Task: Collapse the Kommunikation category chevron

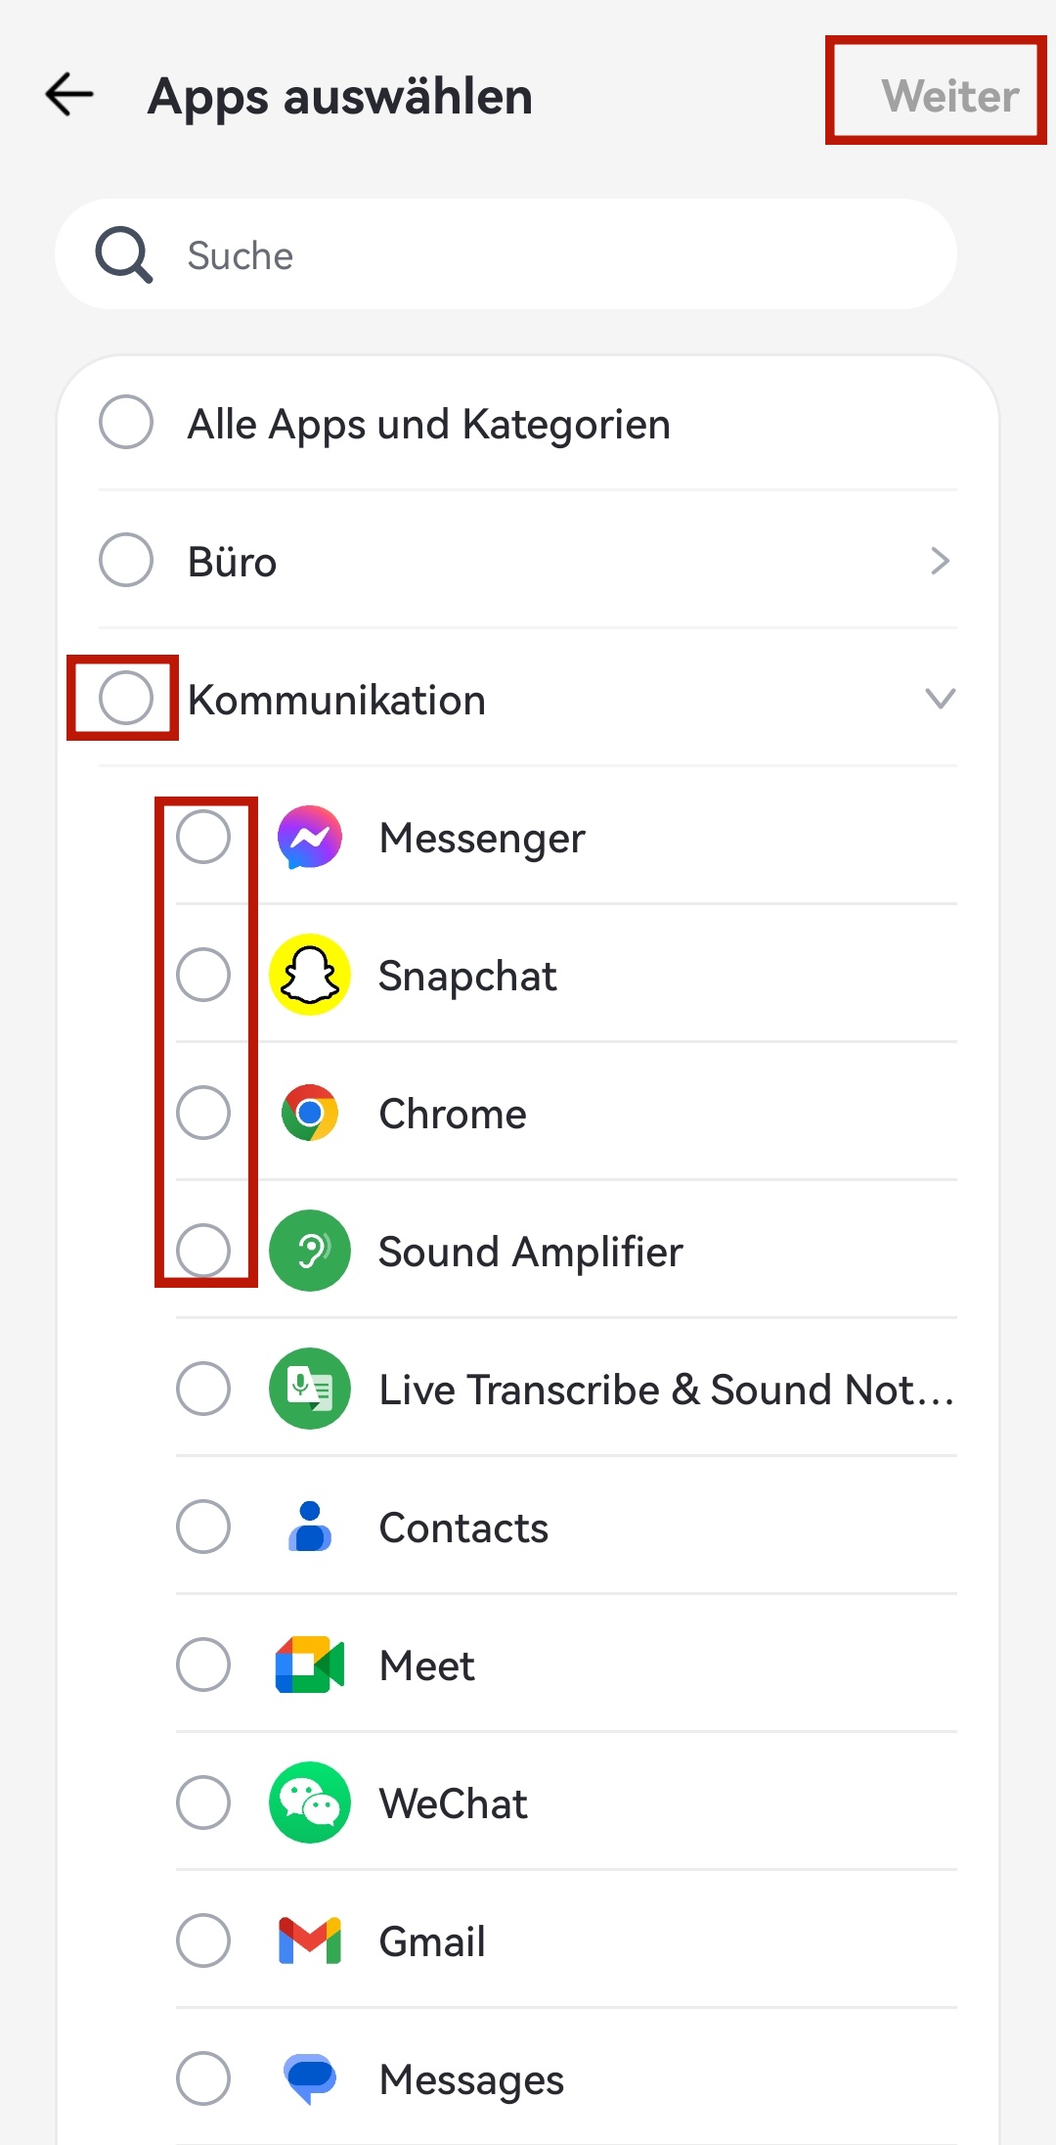Action: [940, 699]
